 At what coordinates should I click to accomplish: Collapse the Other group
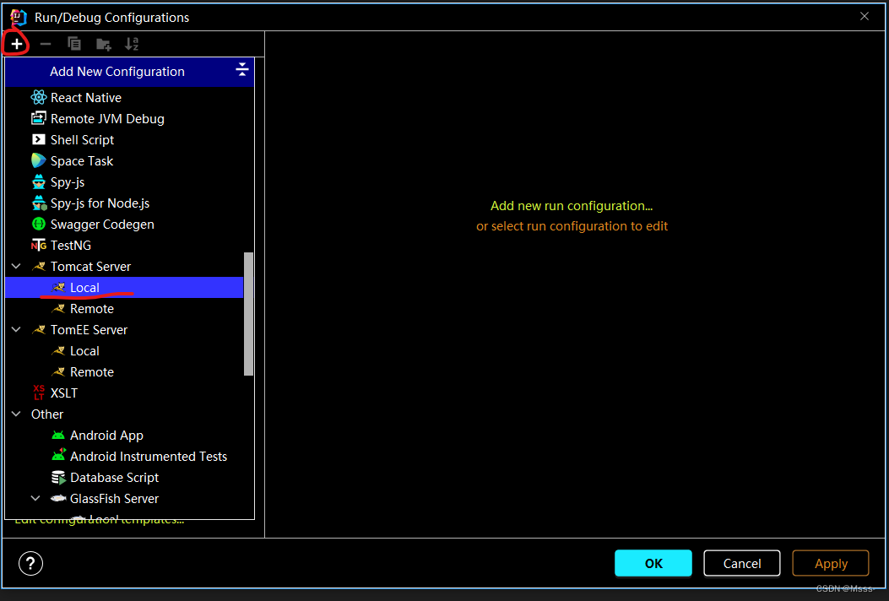[x=16, y=414]
